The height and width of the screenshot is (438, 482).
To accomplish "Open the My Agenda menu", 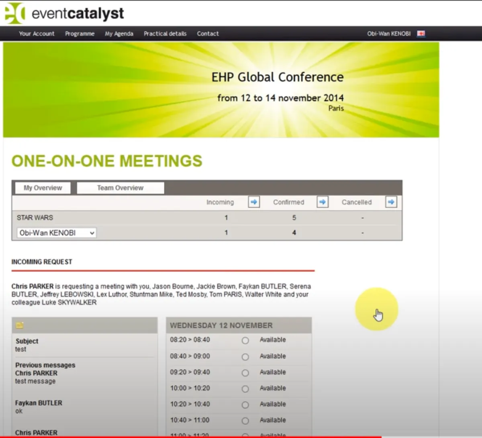I will click(119, 34).
